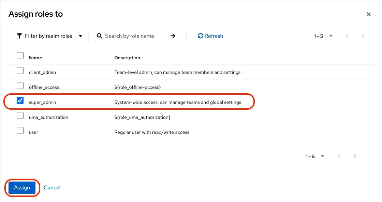382x202 pixels.
Task: Select the user role checkbox
Action: [20, 130]
